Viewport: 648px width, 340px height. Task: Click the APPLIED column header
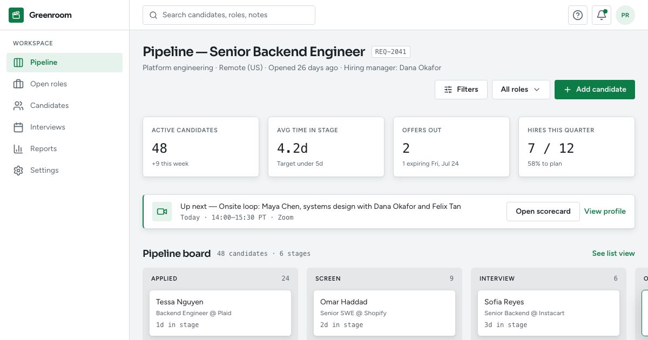tap(164, 278)
